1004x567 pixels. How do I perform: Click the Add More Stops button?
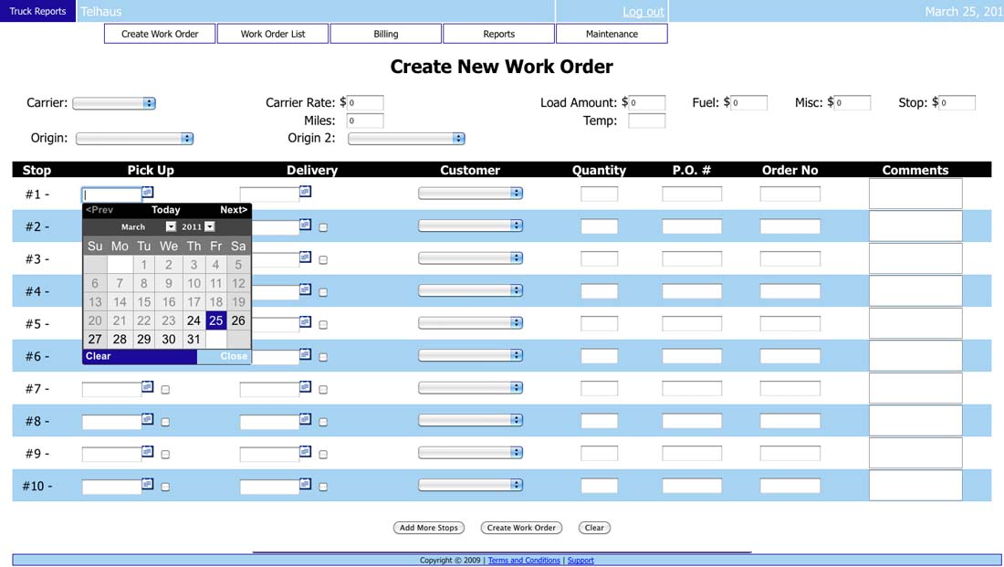[x=429, y=528]
